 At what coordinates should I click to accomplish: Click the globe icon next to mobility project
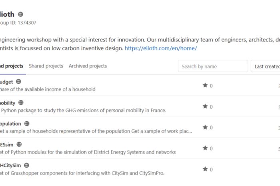21,103
